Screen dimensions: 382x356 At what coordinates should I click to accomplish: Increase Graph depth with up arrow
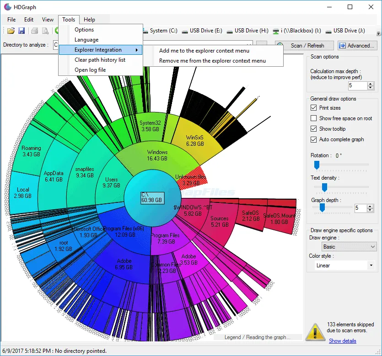point(370,207)
